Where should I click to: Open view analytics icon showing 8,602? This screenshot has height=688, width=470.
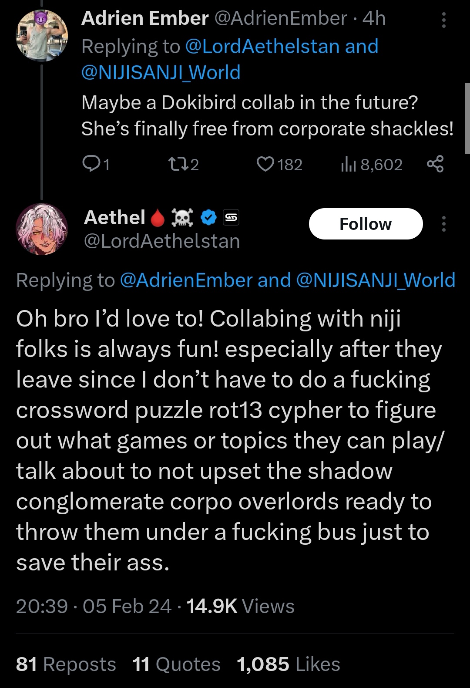(348, 164)
